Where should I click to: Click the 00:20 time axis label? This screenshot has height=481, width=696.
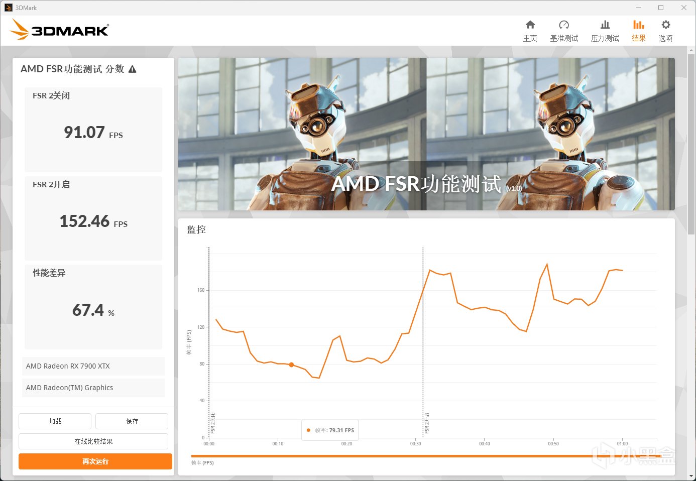pos(346,444)
